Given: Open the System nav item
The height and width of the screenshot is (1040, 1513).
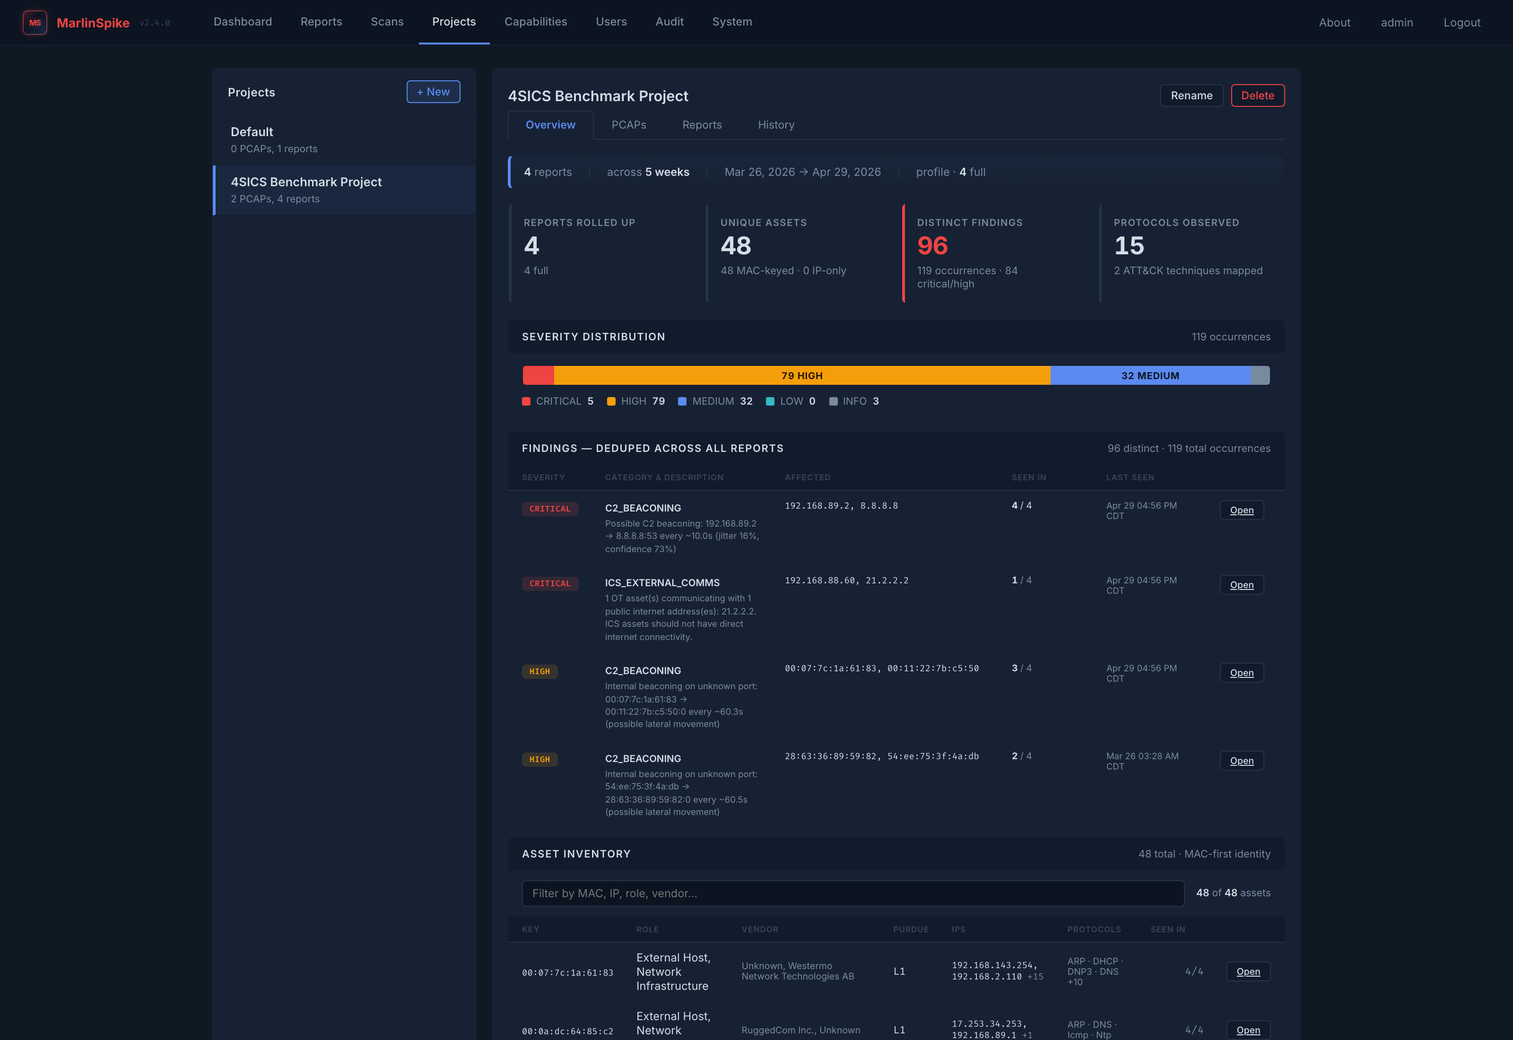Looking at the screenshot, I should coord(732,21).
